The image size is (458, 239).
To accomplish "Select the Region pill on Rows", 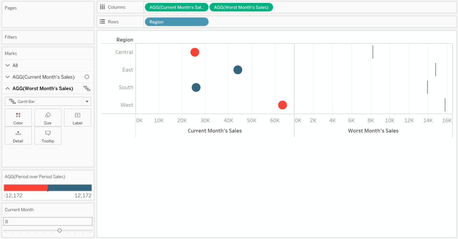I will [x=177, y=21].
